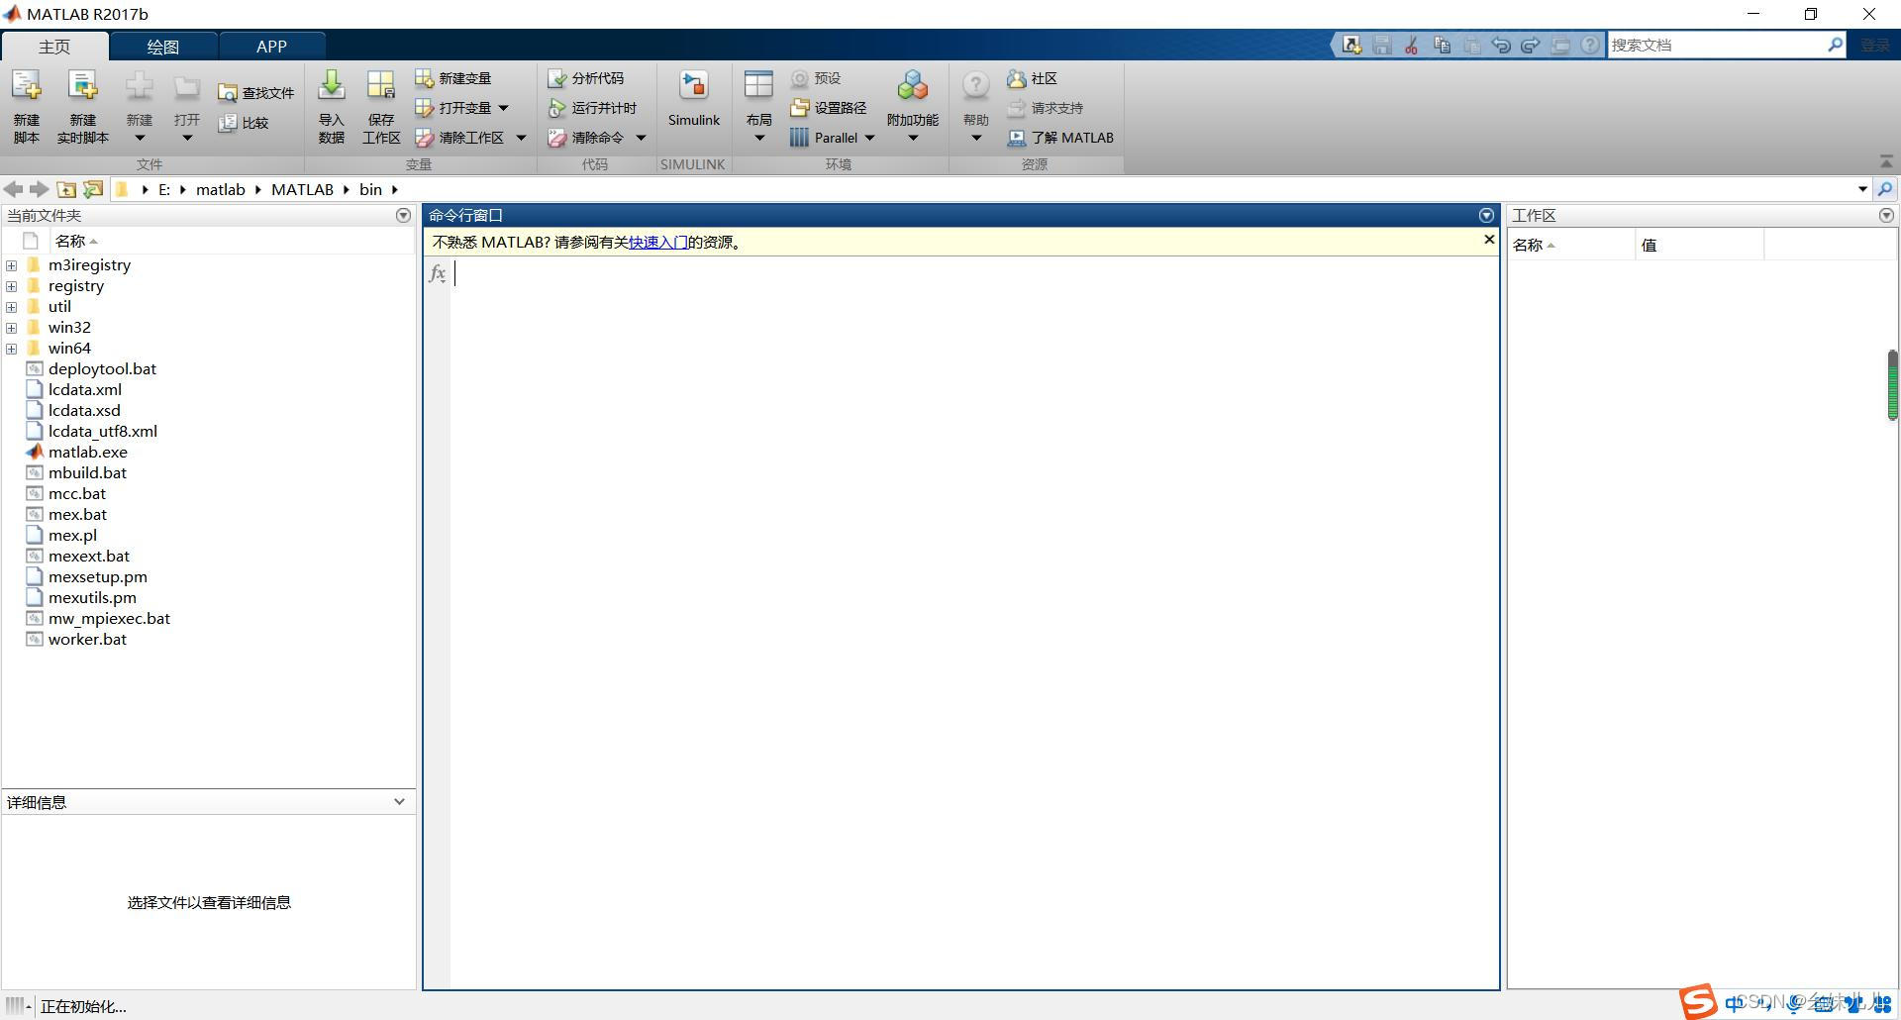Screen dimensions: 1901x1020
Task: Collapse the 详细信息 details panel
Action: (399, 802)
